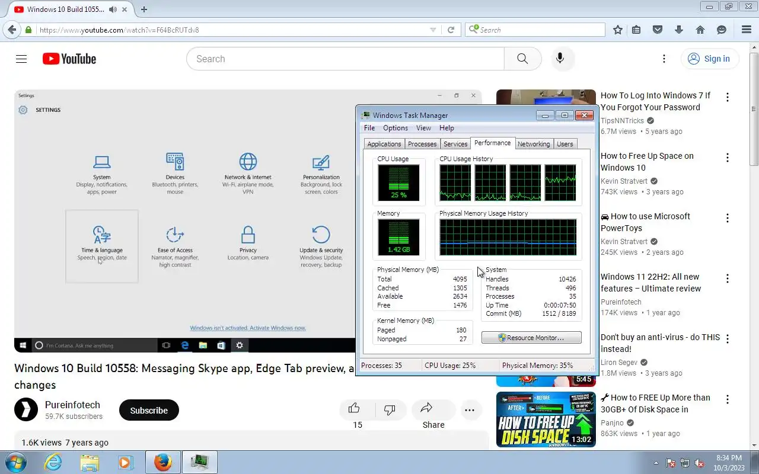Go to Firefox home page
Image resolution: width=759 pixels, height=474 pixels.
(x=700, y=30)
